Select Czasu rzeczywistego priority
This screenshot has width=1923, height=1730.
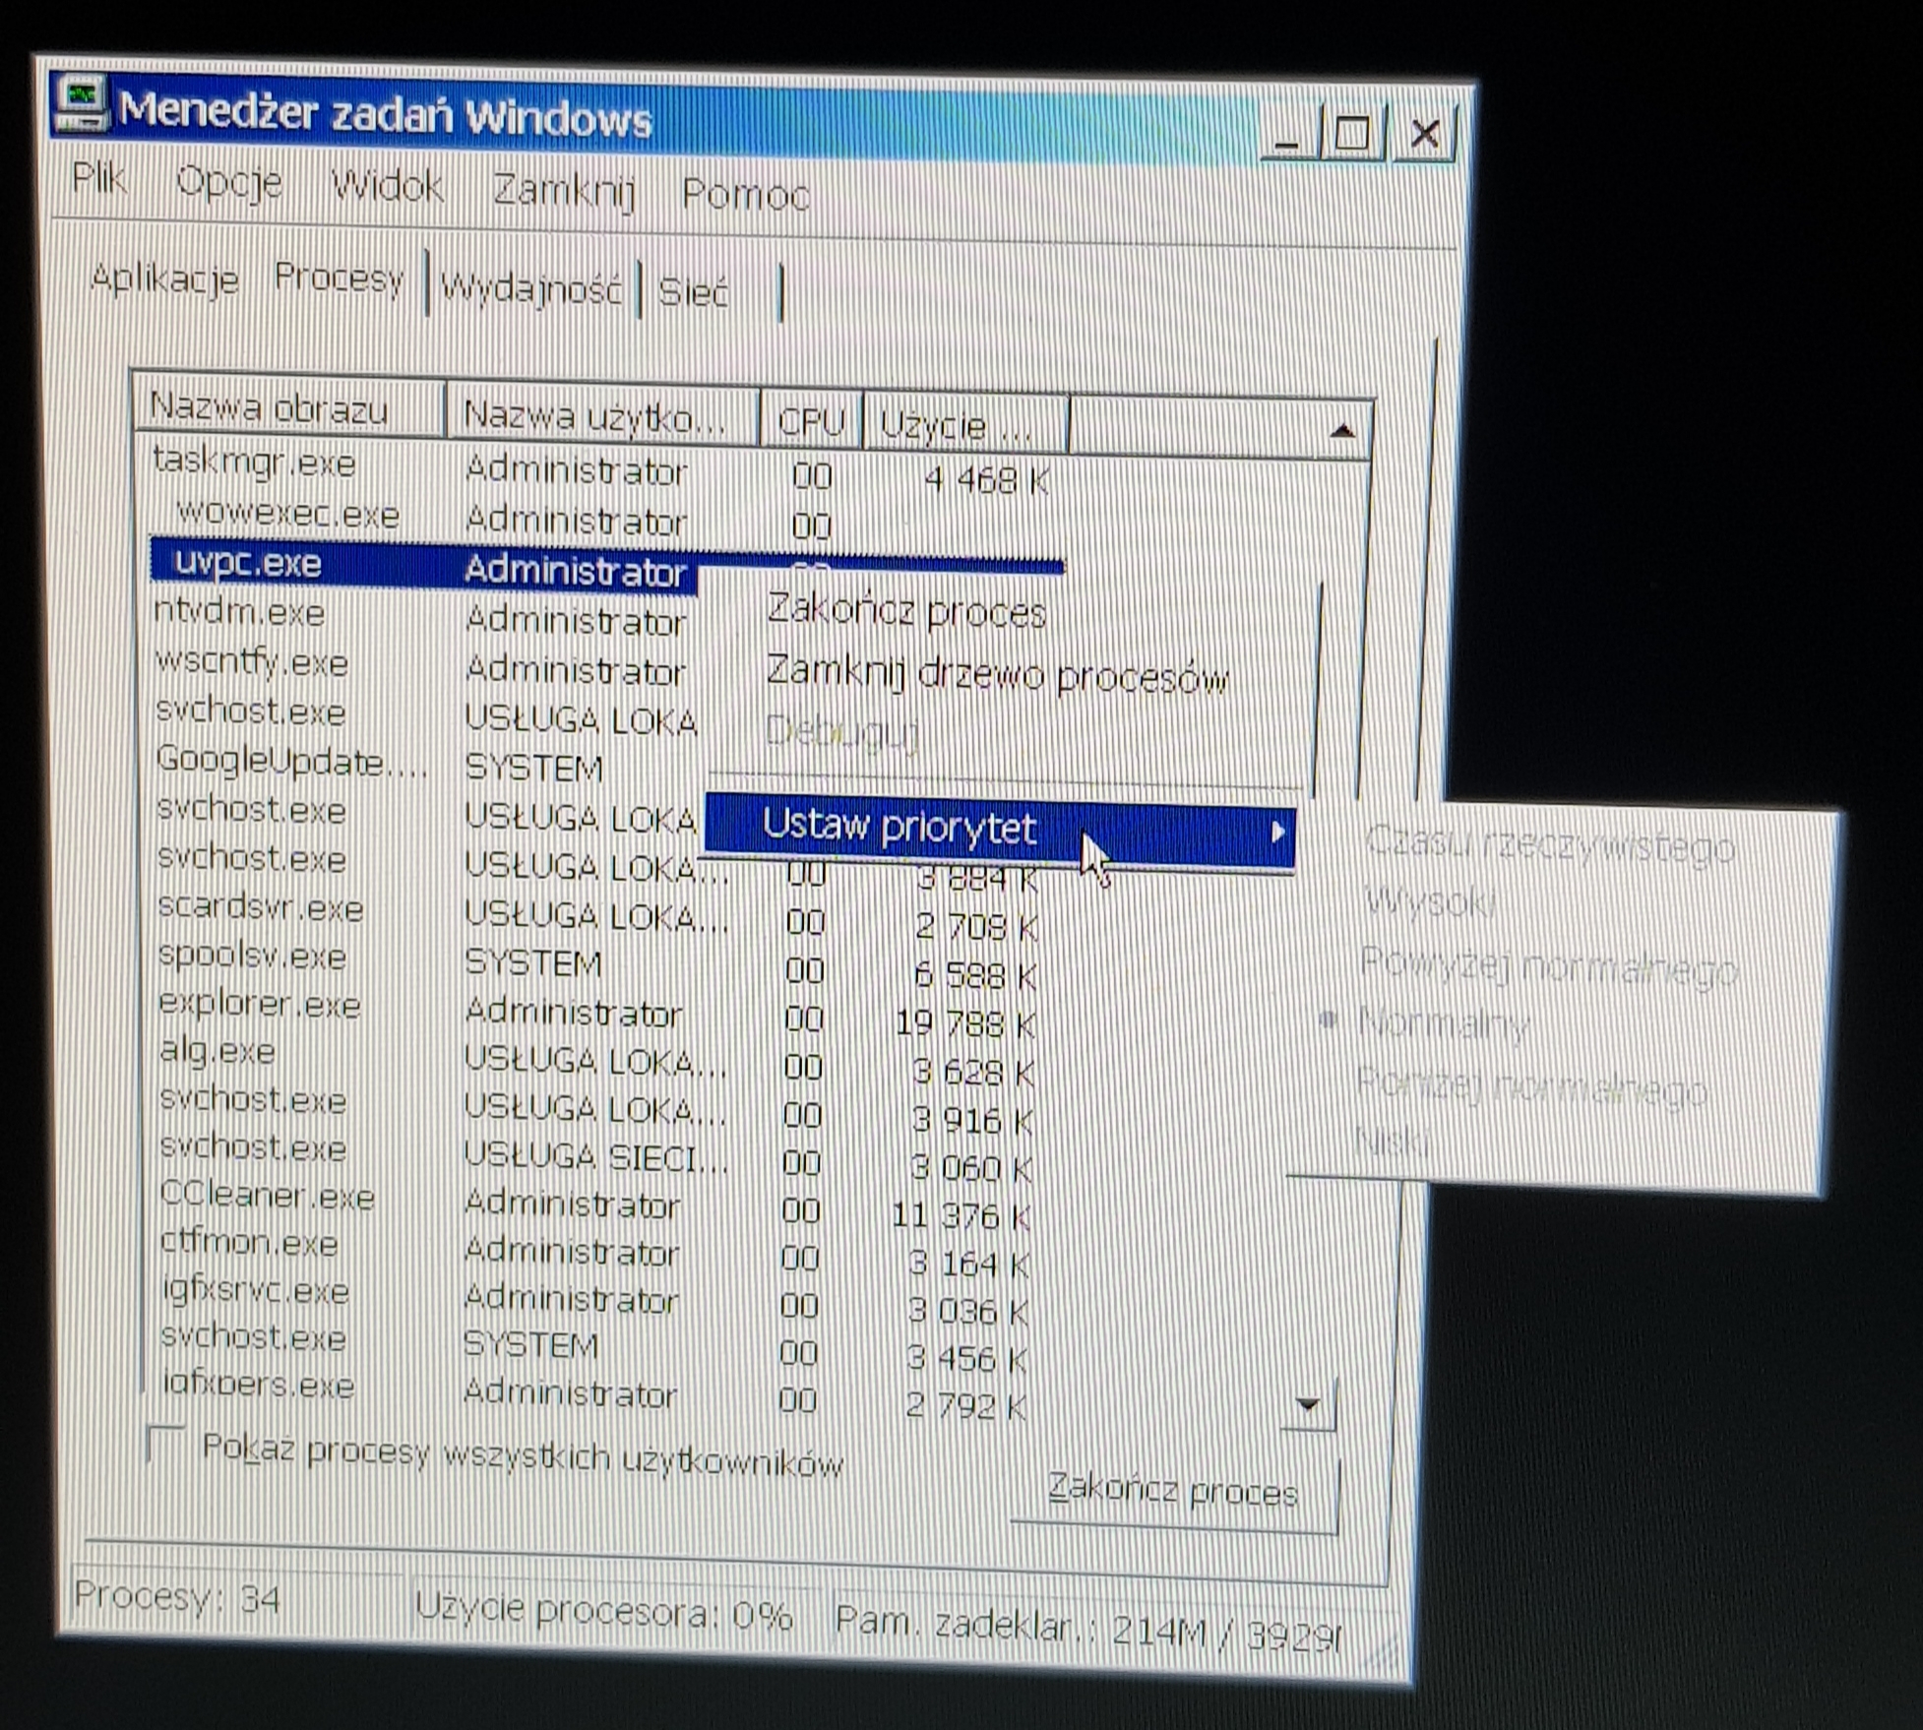tap(1549, 846)
